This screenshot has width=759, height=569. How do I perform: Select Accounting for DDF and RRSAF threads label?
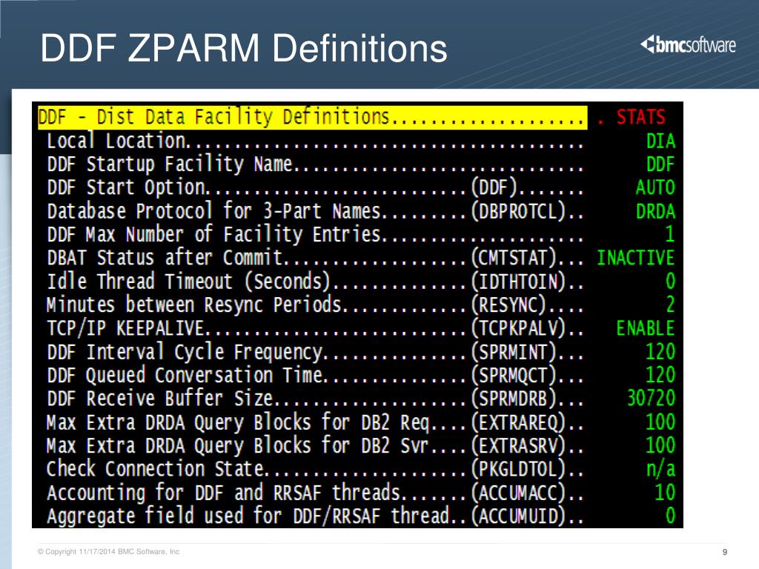tap(224, 492)
